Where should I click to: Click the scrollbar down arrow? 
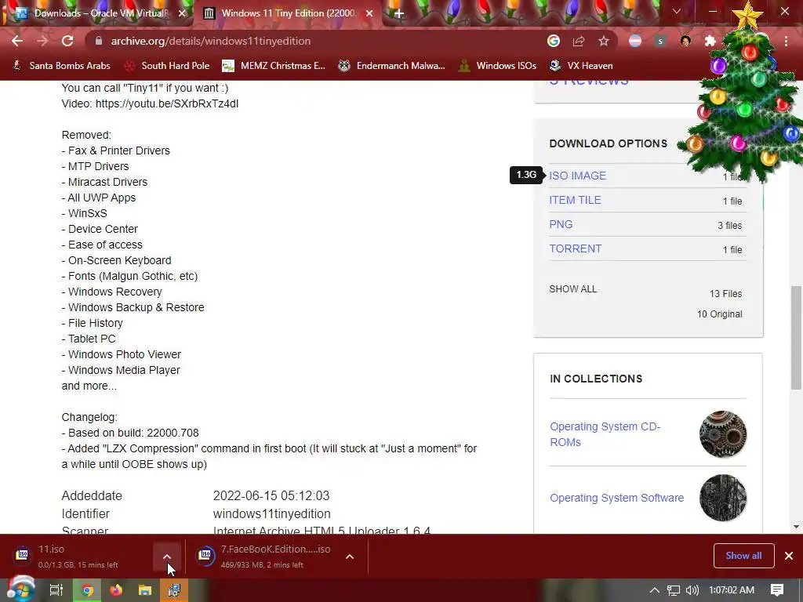click(796, 526)
